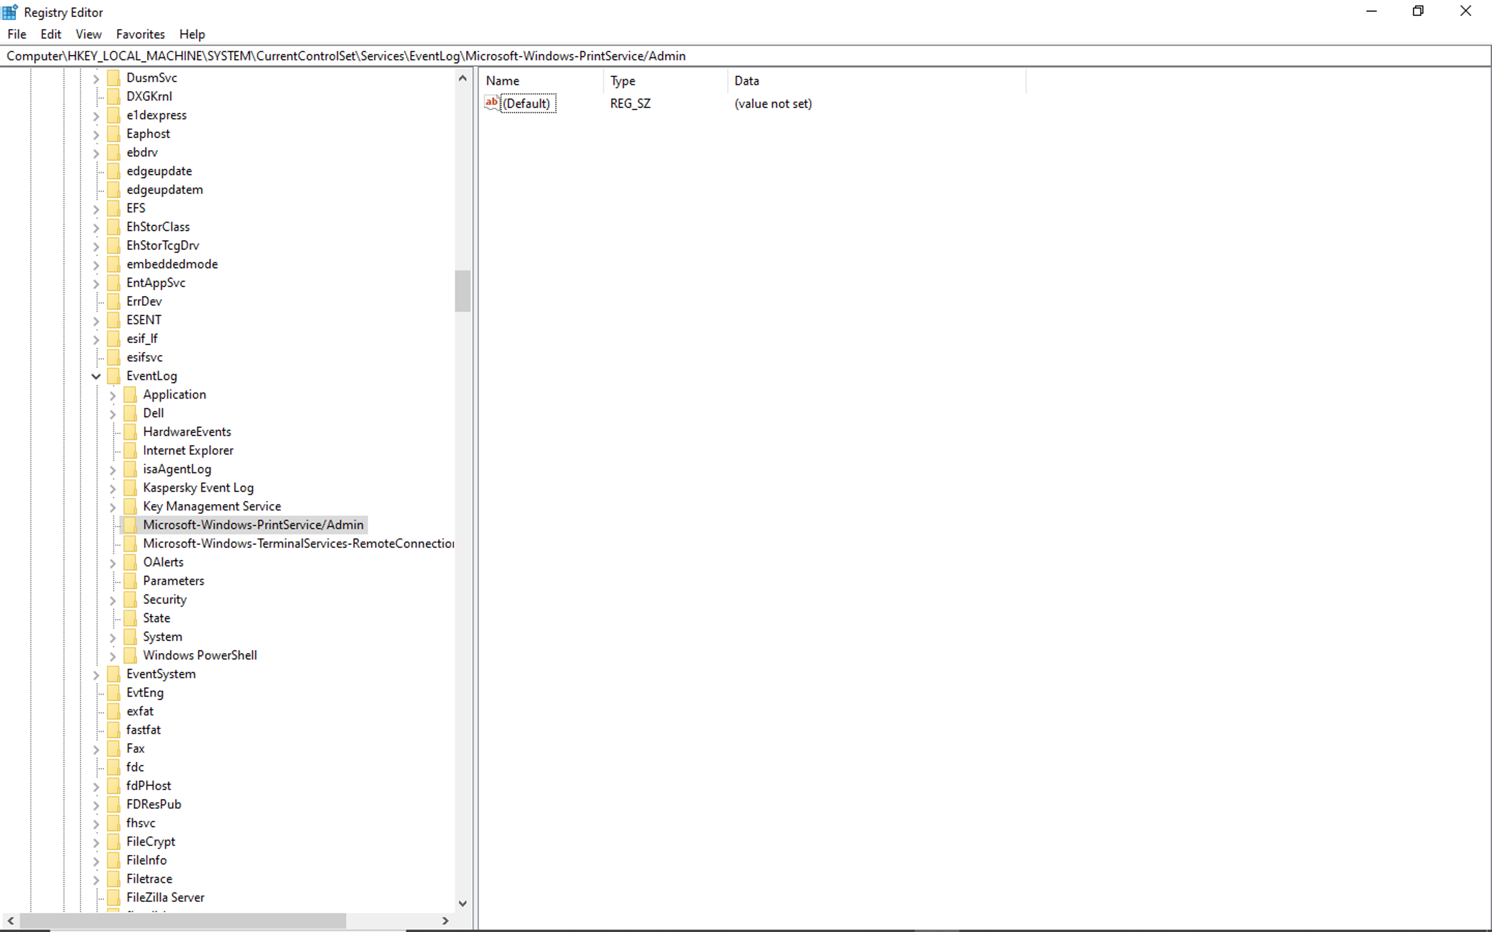Collapse the EventLog tree node
The width and height of the screenshot is (1492, 932).
(x=96, y=376)
